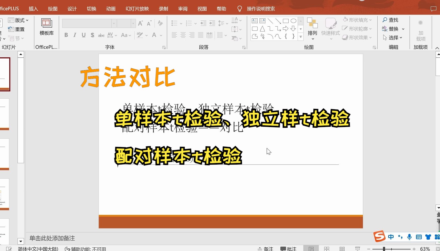Open 快速样式 quick styles
This screenshot has height=251, width=440.
click(x=330, y=29)
